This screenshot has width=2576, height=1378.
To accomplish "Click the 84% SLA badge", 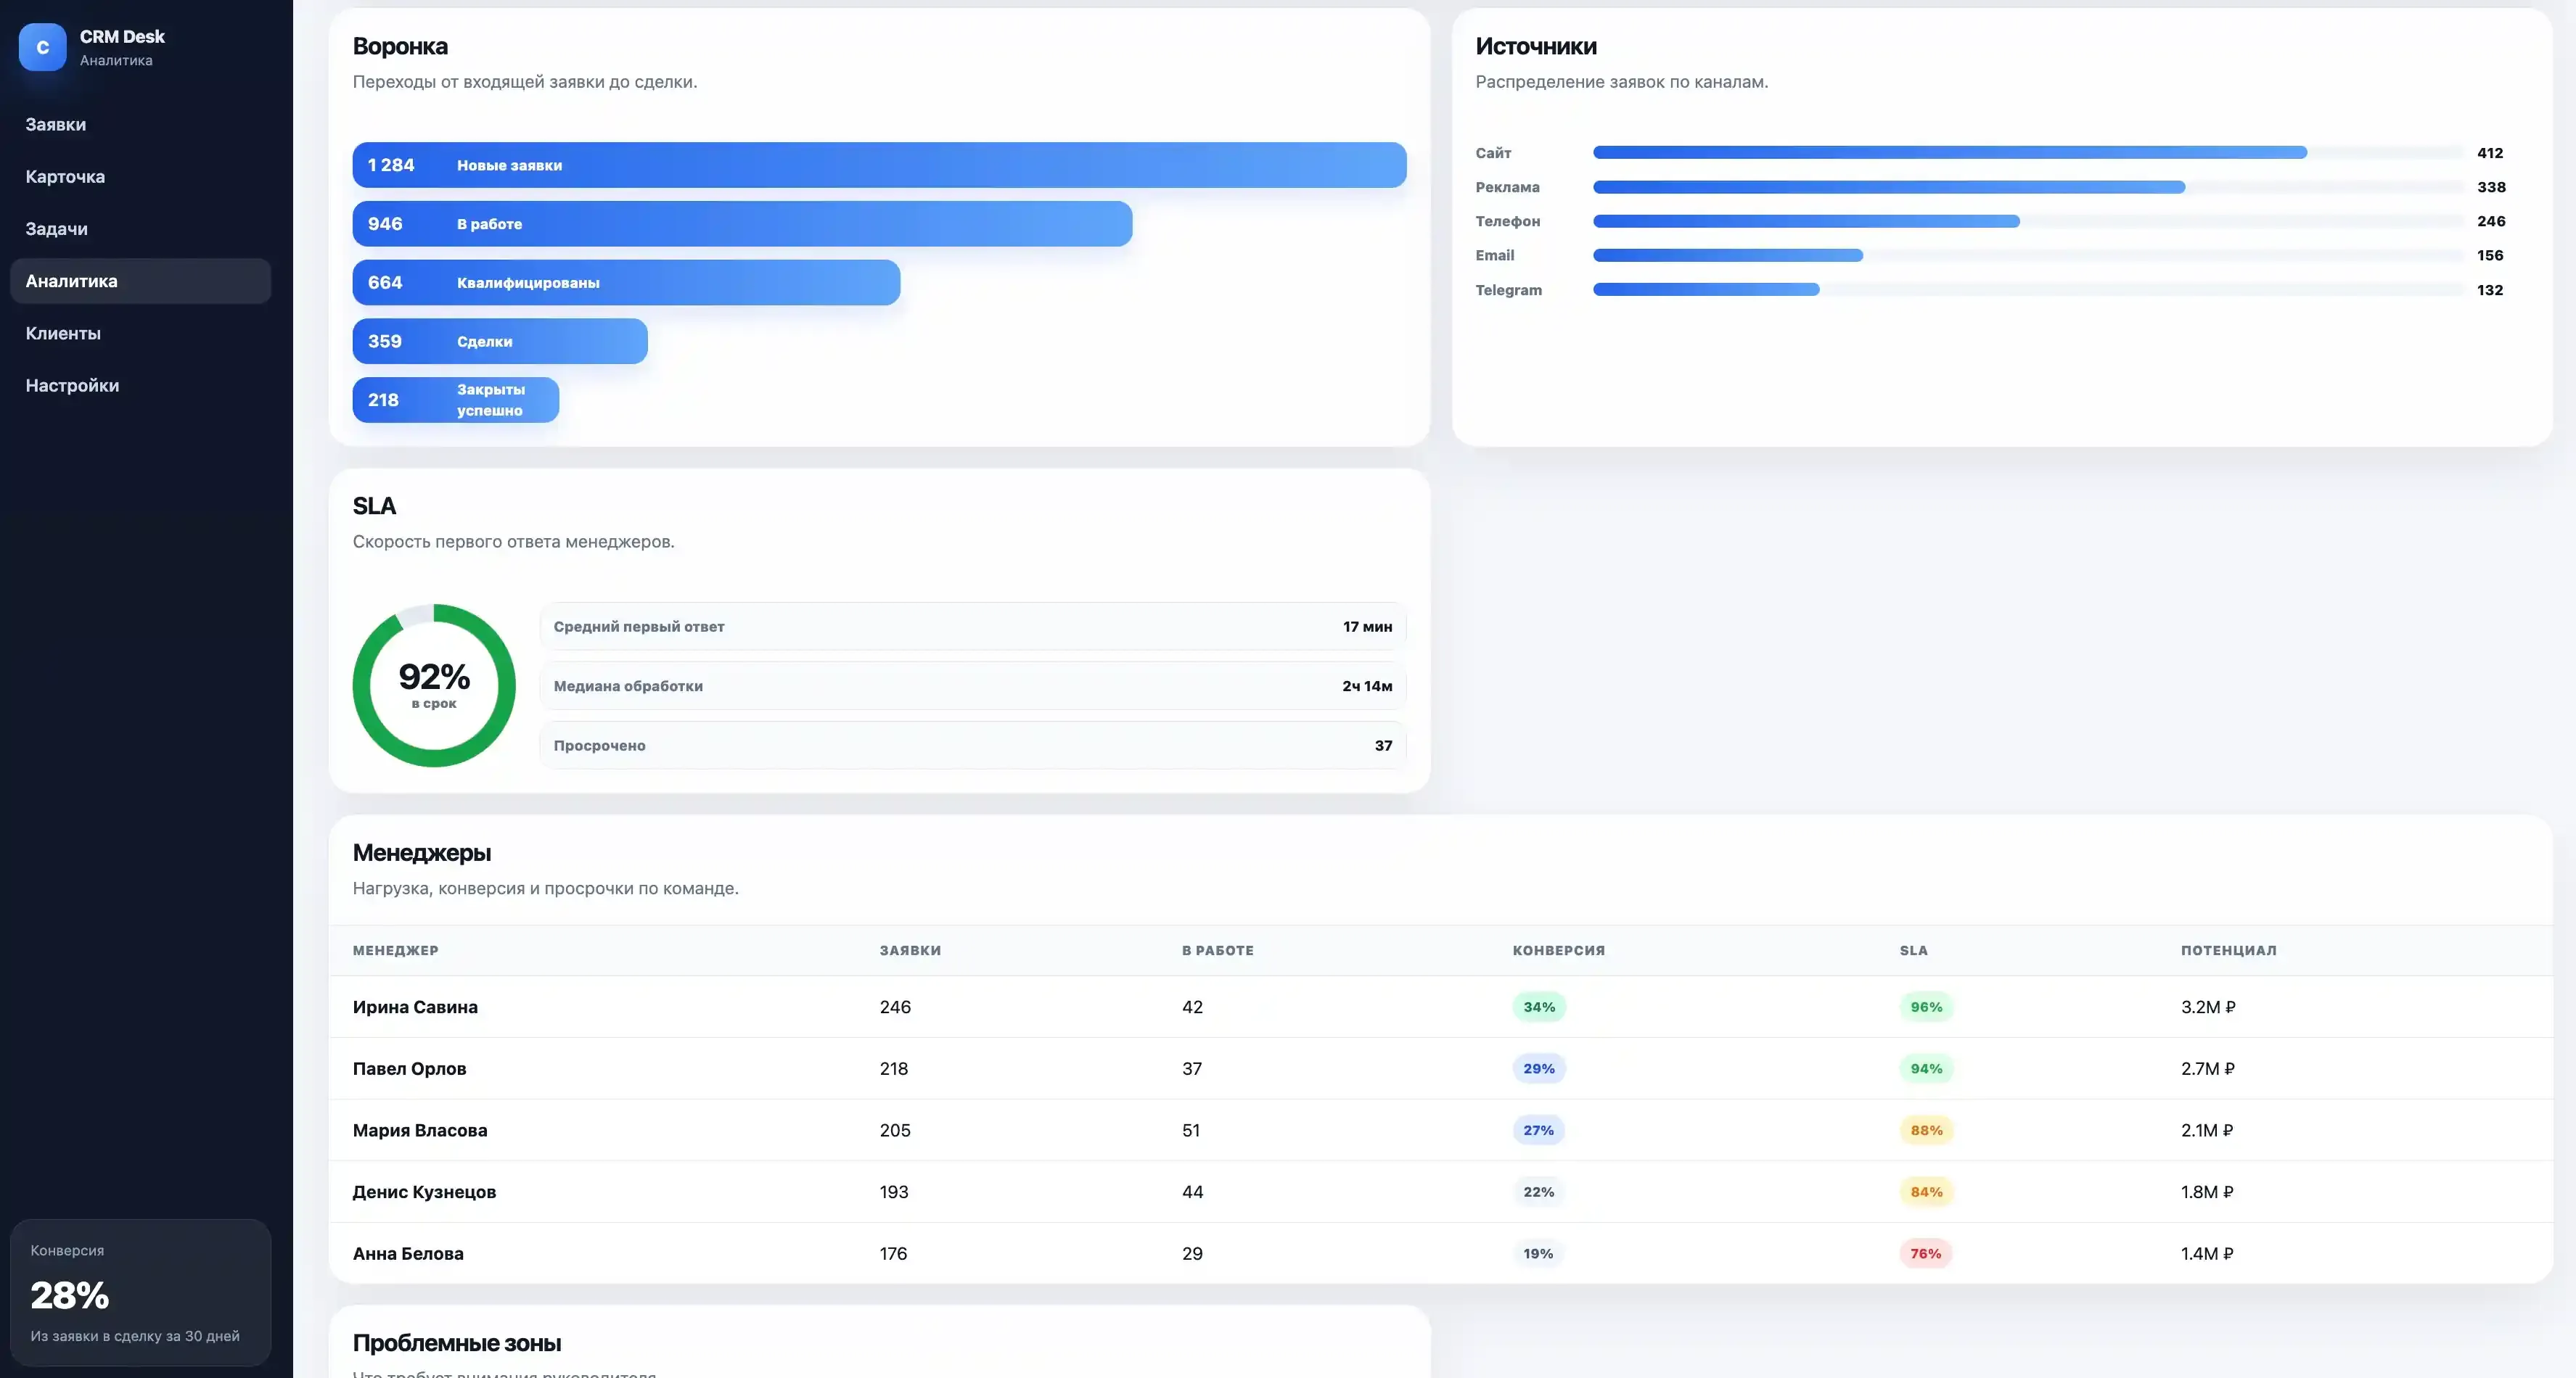I will pyautogui.click(x=1926, y=1192).
